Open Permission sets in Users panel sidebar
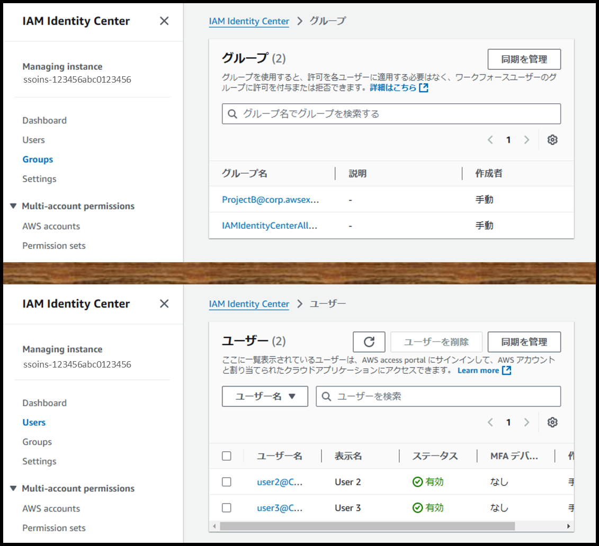Image resolution: width=599 pixels, height=546 pixels. pyautogui.click(x=54, y=528)
